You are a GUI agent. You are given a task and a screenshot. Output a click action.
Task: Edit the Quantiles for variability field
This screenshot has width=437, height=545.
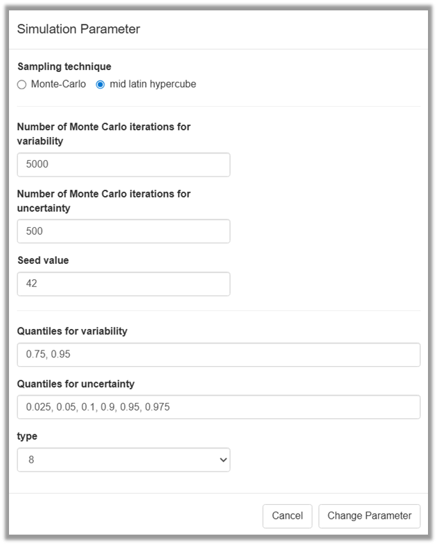pyautogui.click(x=218, y=355)
